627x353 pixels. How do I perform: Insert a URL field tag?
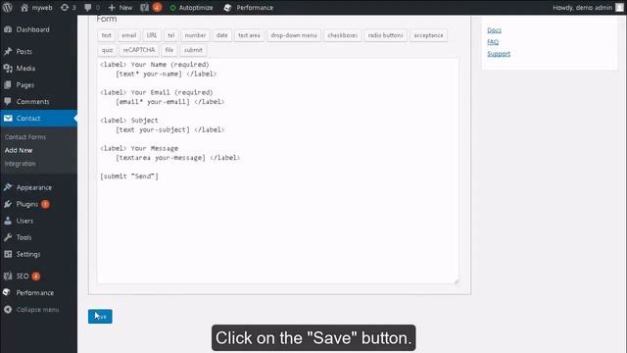click(x=152, y=35)
